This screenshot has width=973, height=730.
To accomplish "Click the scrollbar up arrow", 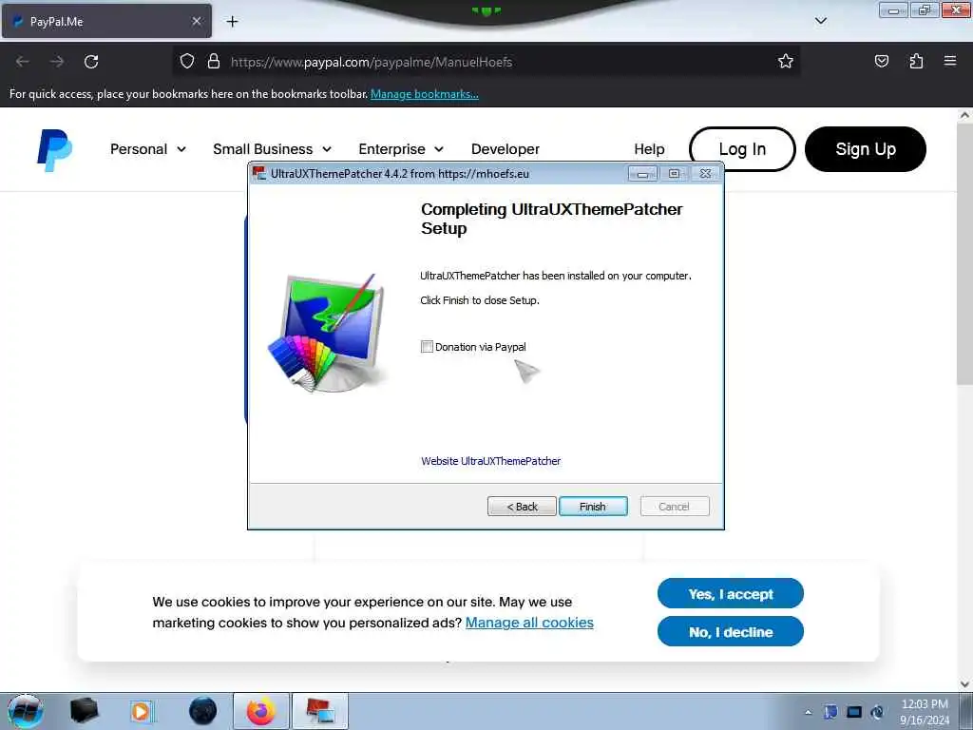I will coord(964,115).
